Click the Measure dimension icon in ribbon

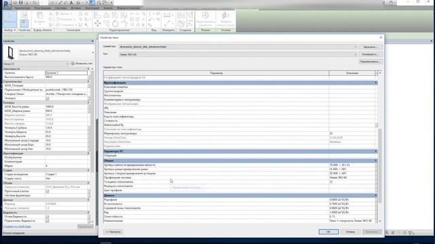[x=167, y=15]
